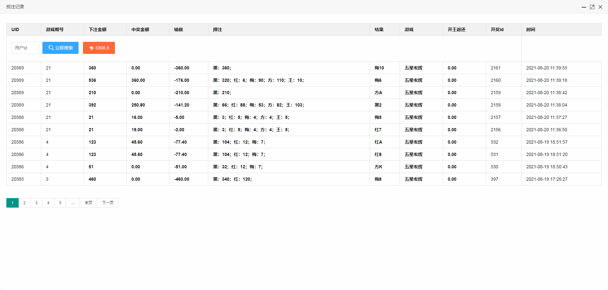
Task: Click the 红A result cell
Action: 378,142
